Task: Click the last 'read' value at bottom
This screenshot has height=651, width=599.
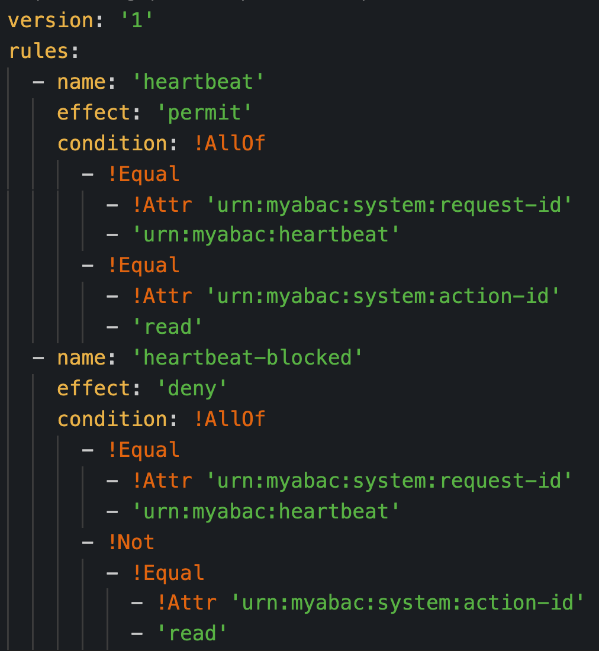Action: [192, 633]
